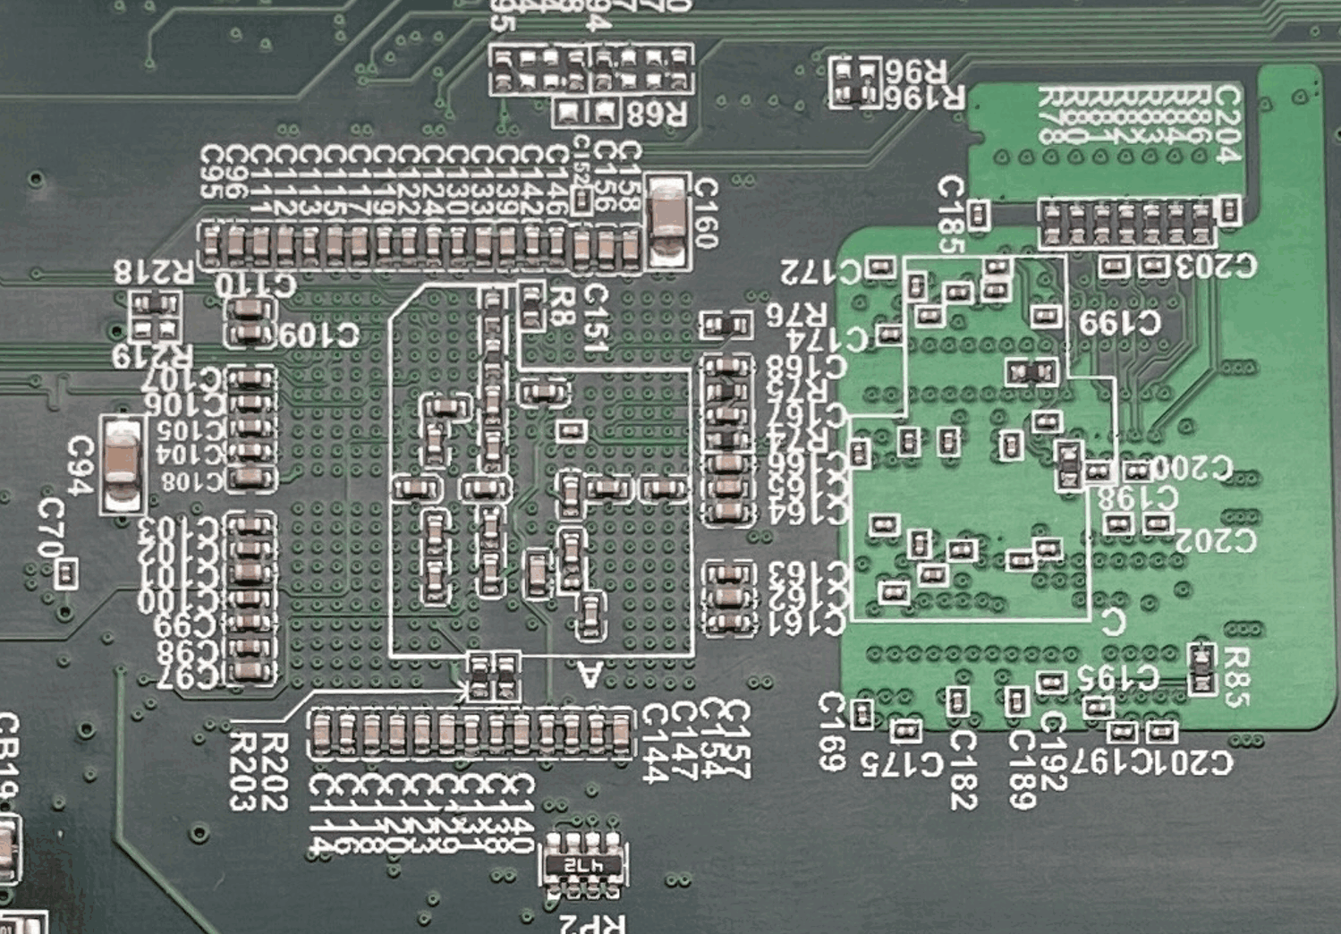Click the C175 label
Viewport: 1341px width, 934px height.
pyautogui.click(x=902, y=764)
